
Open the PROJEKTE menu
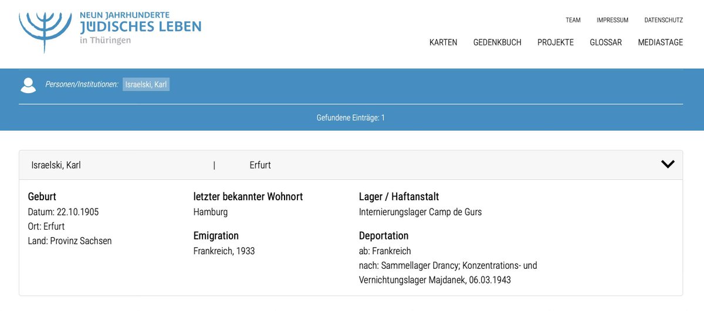point(556,42)
